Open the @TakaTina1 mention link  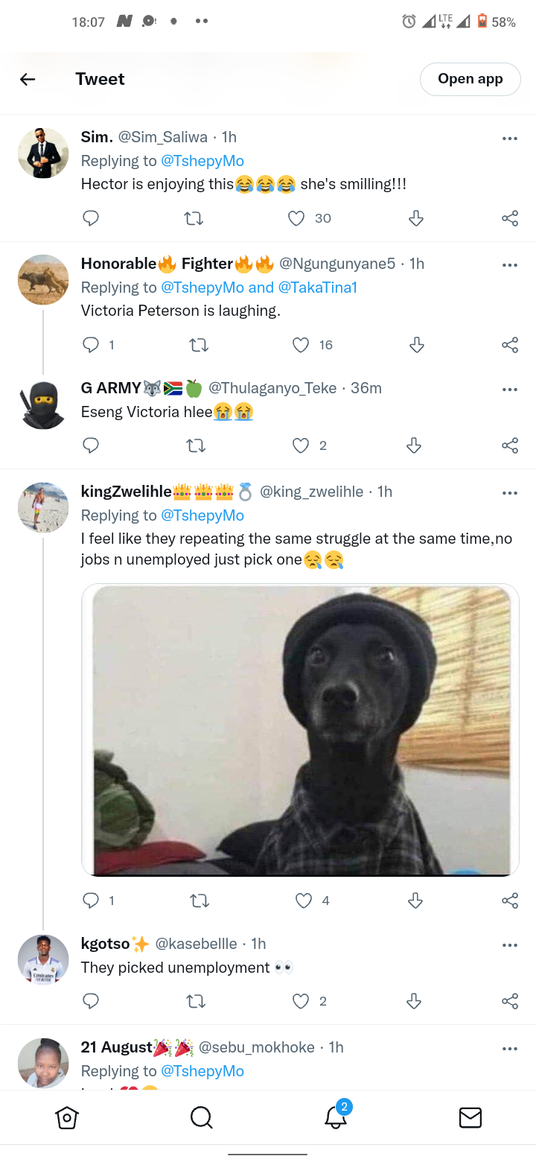318,288
